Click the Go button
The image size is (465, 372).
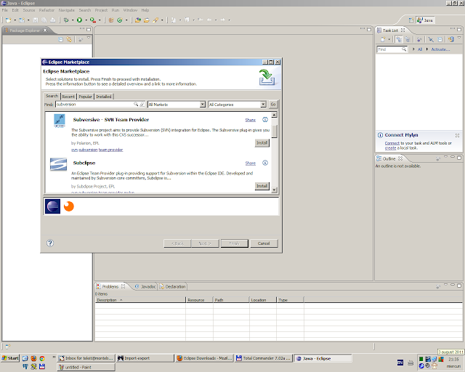tap(273, 105)
